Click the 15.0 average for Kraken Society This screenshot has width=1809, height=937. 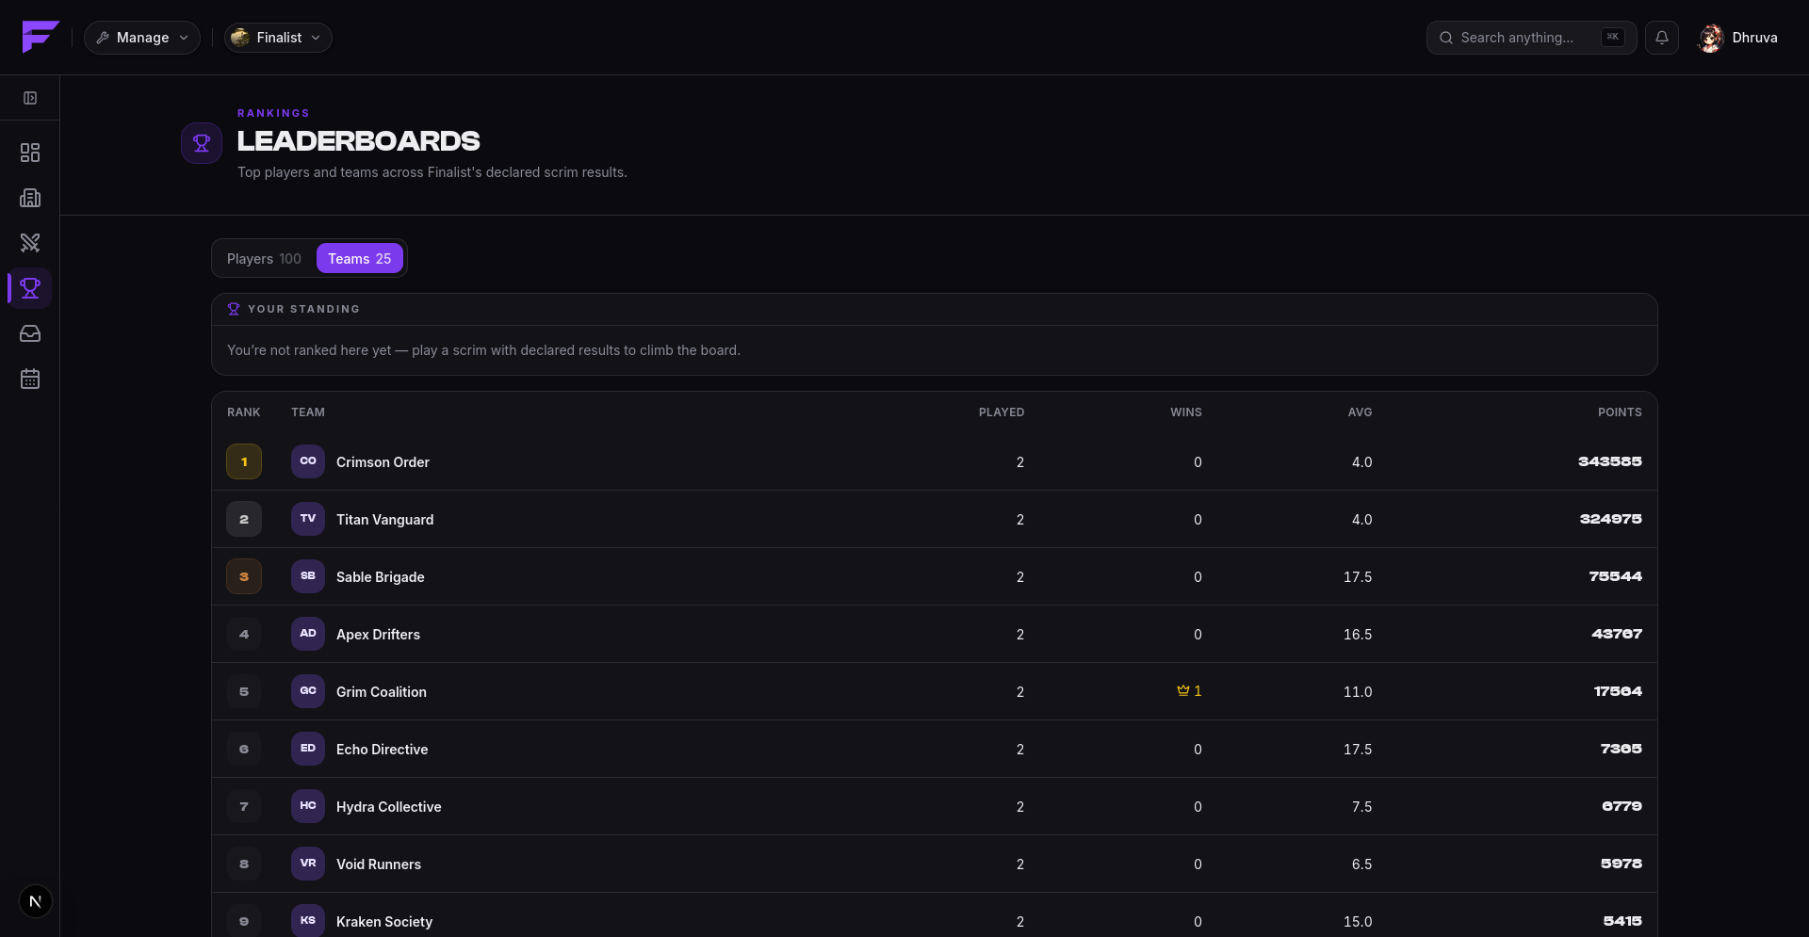(1358, 922)
